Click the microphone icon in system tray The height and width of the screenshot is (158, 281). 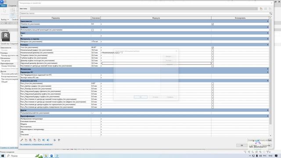(257, 156)
